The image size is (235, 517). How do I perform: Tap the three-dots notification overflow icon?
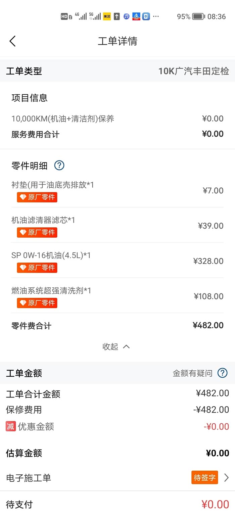pos(156,16)
